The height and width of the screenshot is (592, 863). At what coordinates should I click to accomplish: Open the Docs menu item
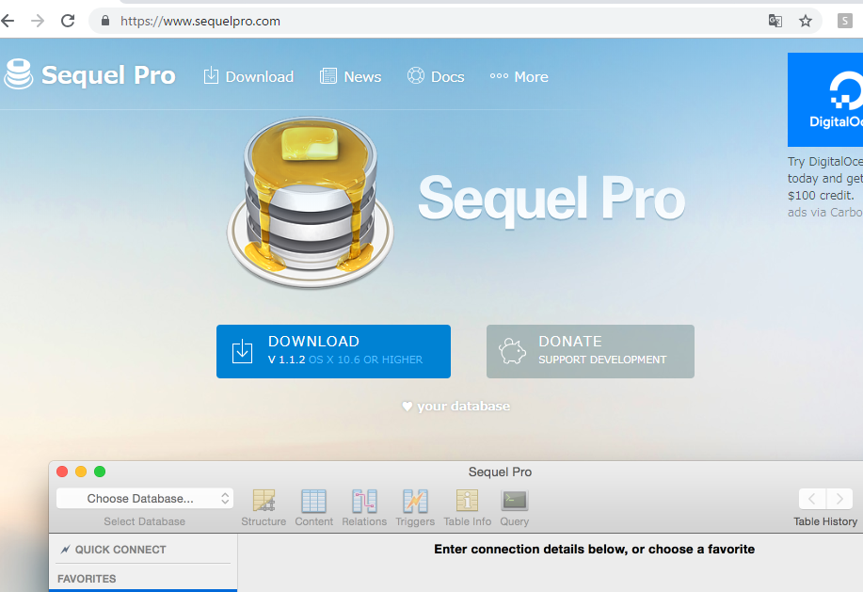(x=436, y=77)
